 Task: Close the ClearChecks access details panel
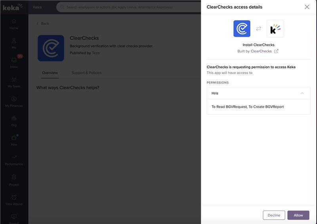307,7
